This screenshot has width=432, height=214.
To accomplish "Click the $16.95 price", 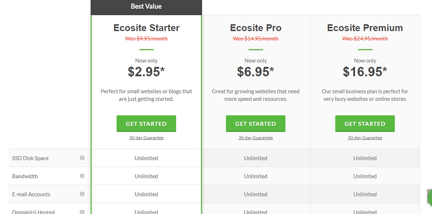I will (365, 72).
